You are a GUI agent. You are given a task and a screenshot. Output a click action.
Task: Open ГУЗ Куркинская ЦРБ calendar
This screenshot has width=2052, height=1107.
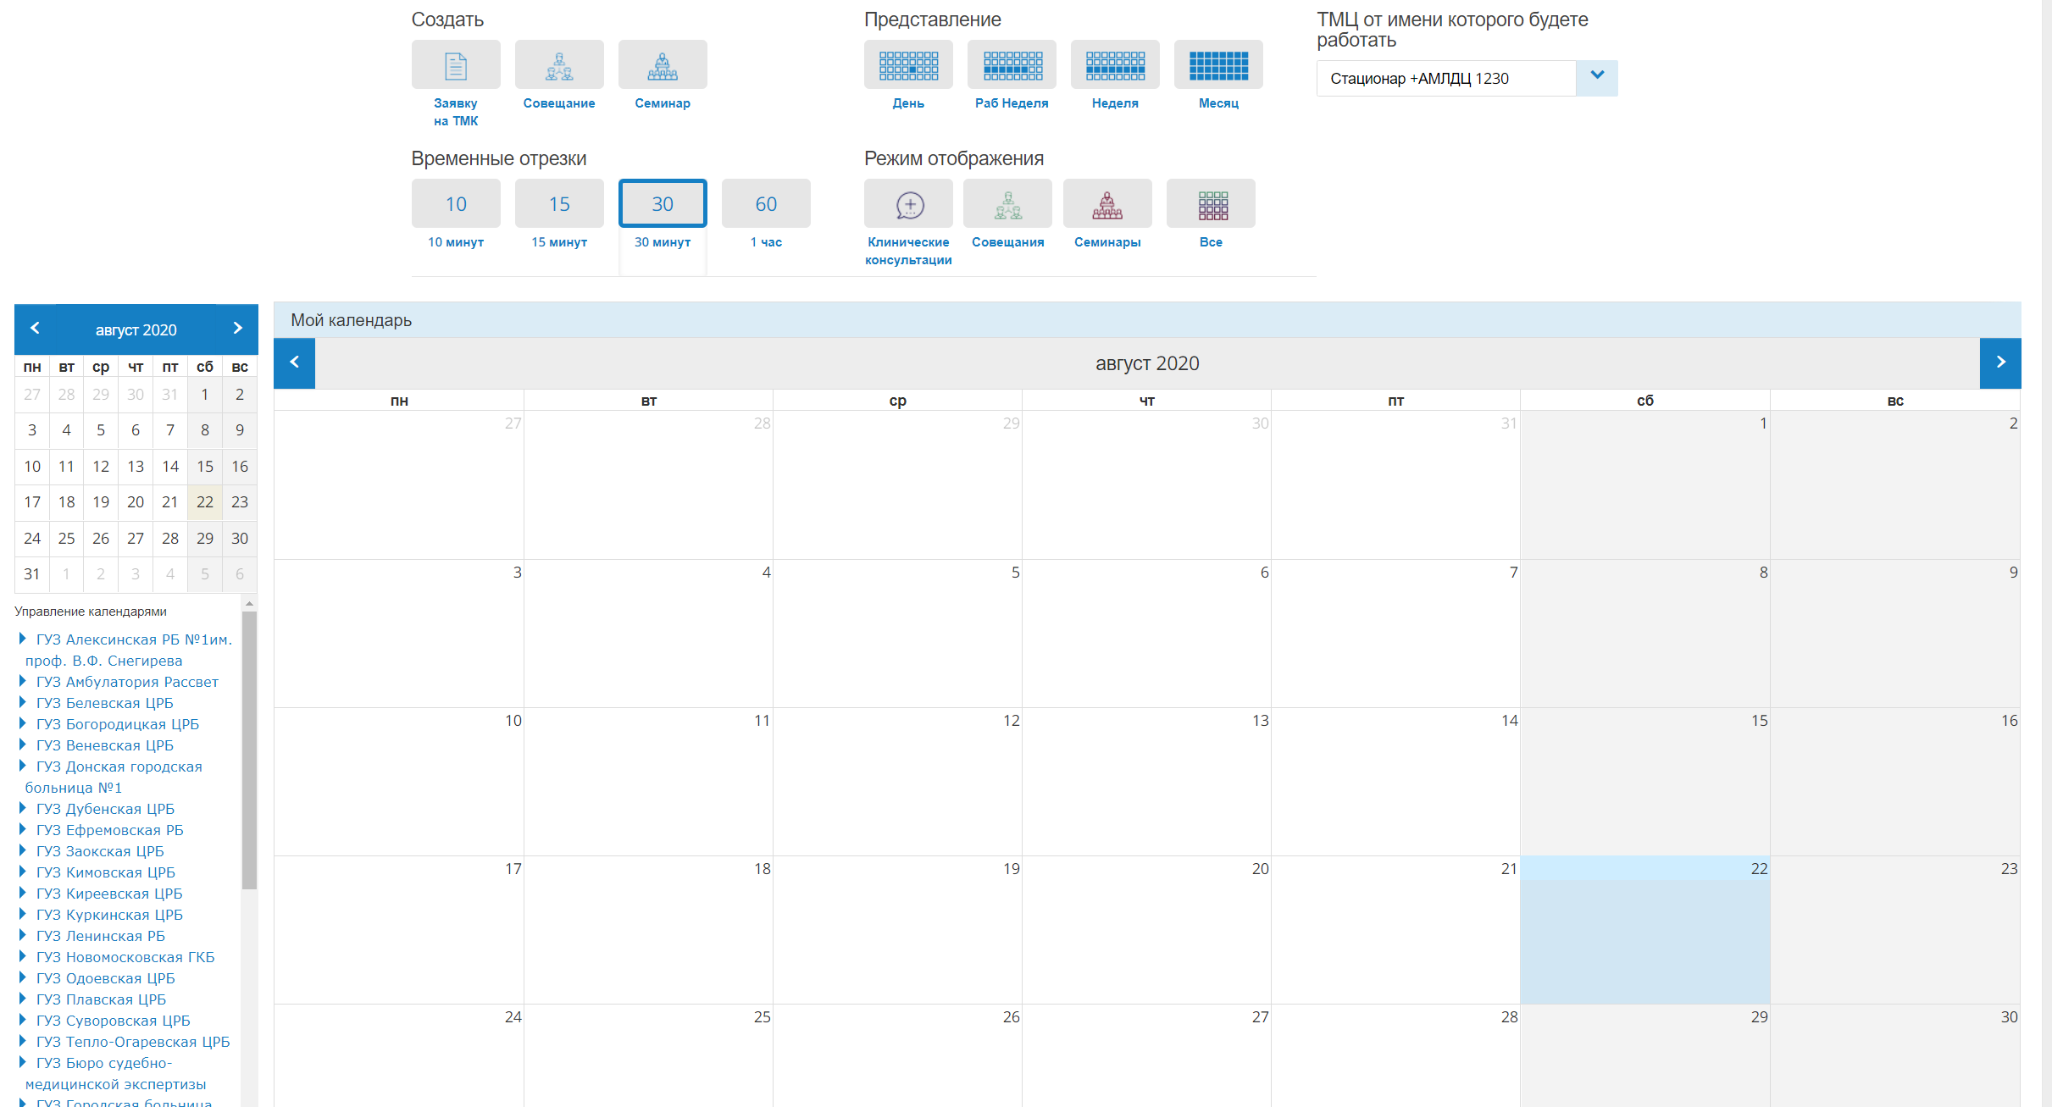[x=109, y=915]
